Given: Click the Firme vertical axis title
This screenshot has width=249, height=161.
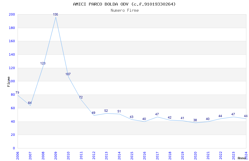Looking at the screenshot, I should tap(8, 82).
